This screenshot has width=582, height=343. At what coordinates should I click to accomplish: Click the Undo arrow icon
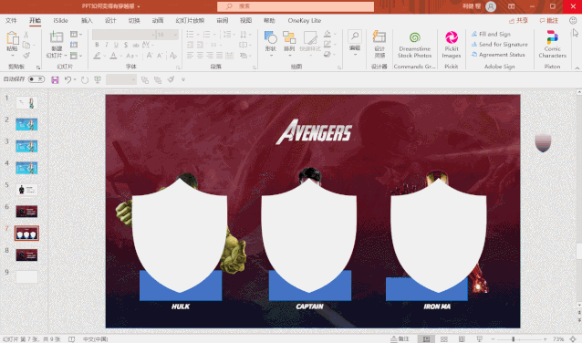(68, 79)
